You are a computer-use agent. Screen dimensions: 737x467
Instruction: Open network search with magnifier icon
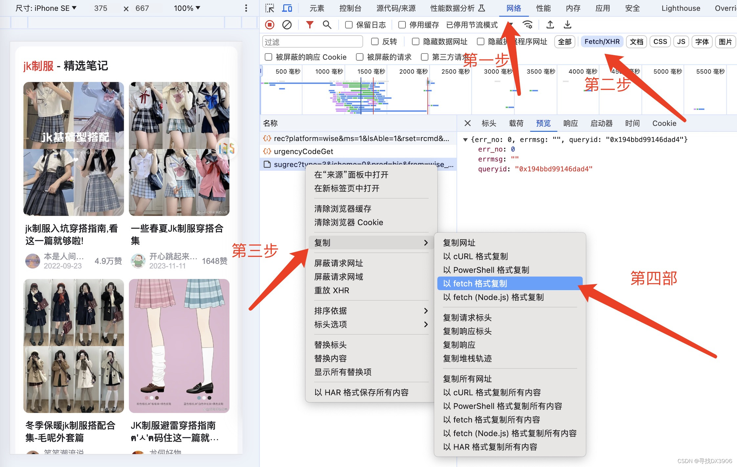tap(327, 25)
